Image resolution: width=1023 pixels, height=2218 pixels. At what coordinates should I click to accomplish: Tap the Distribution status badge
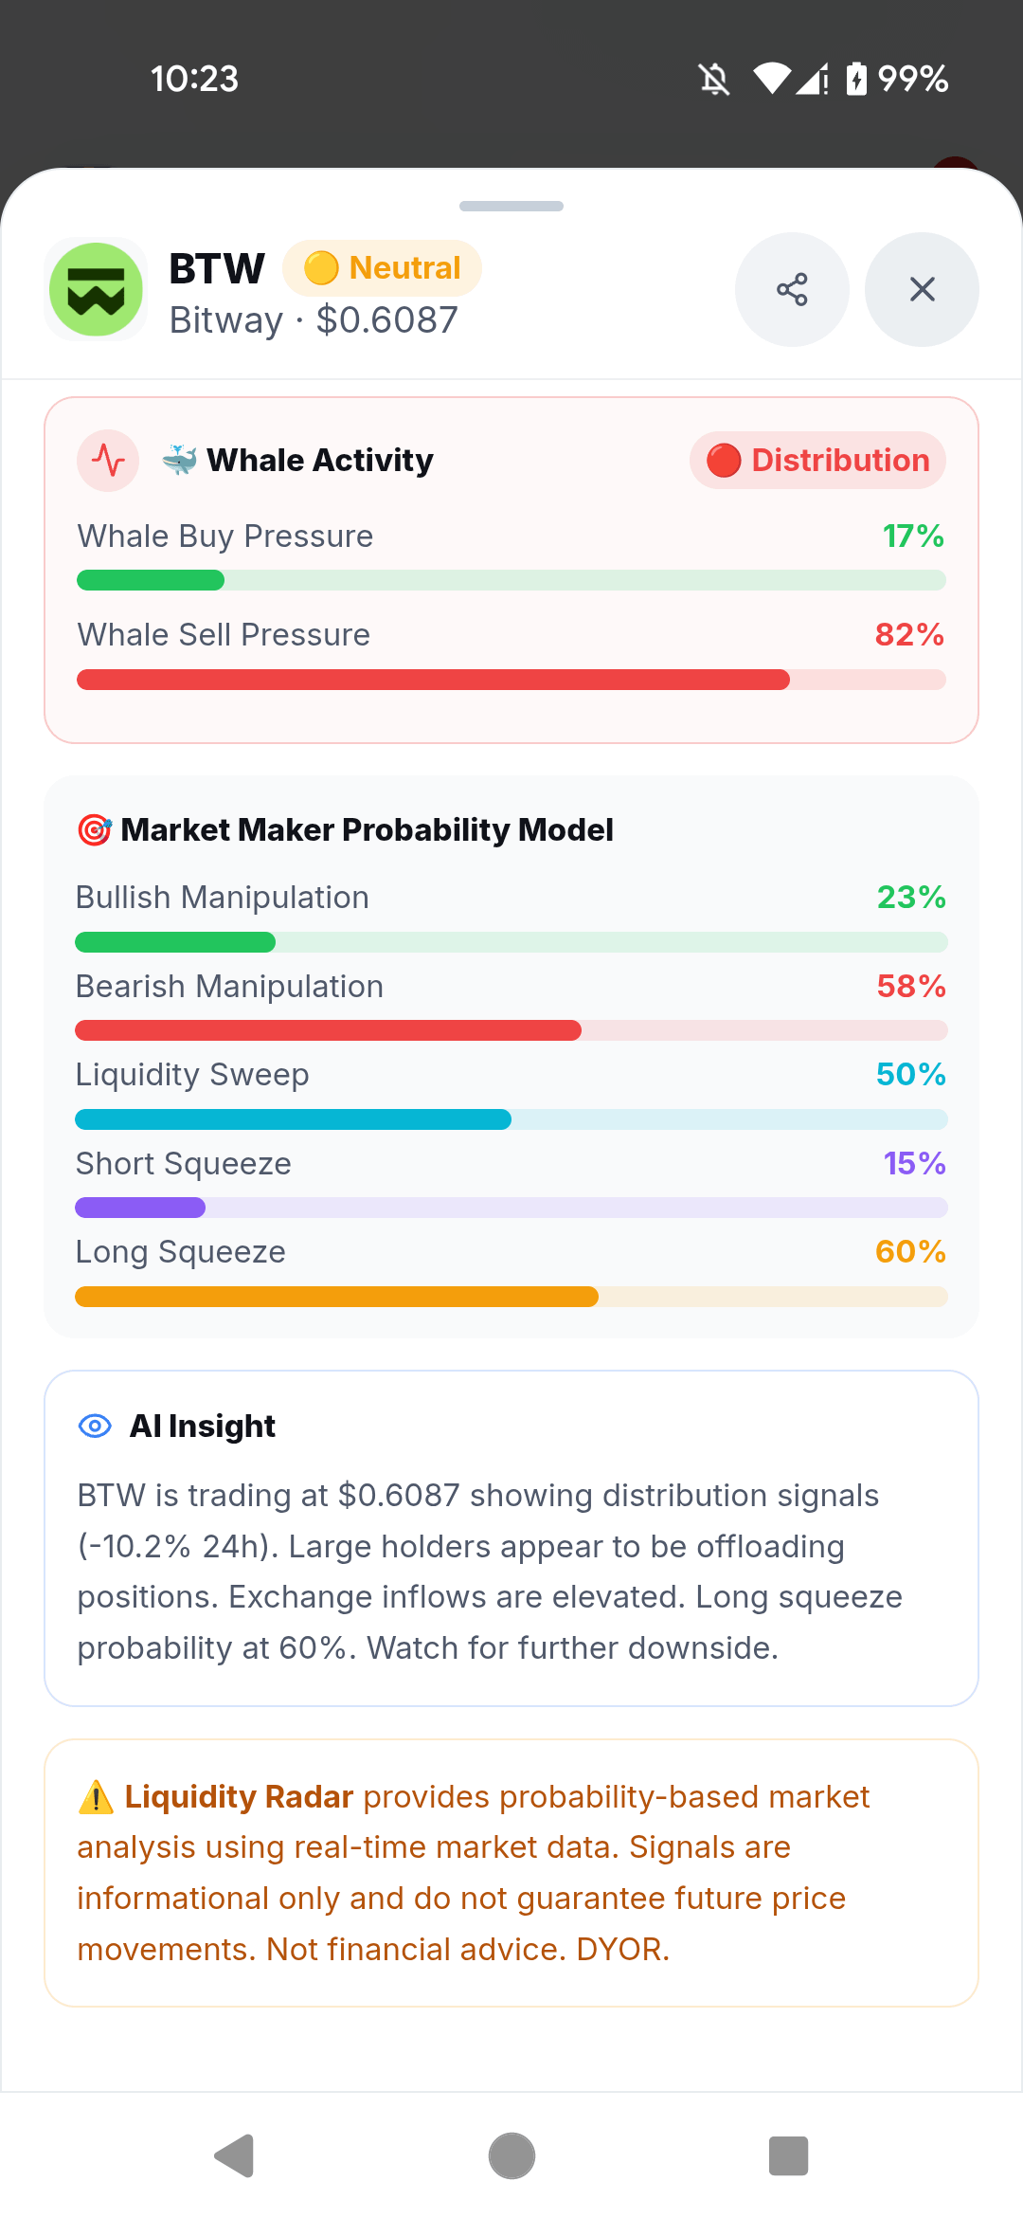coord(817,461)
